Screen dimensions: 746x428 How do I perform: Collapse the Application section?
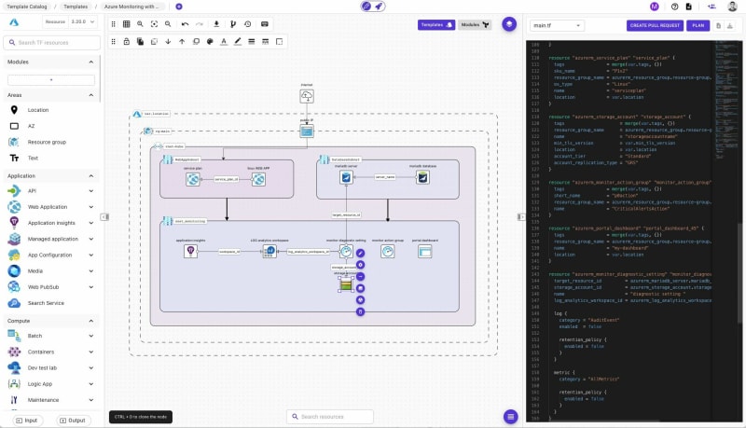90,176
